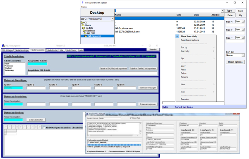The width and height of the screenshot is (249, 159).
Task: Click the Login-Name input field
Action: (109, 119)
